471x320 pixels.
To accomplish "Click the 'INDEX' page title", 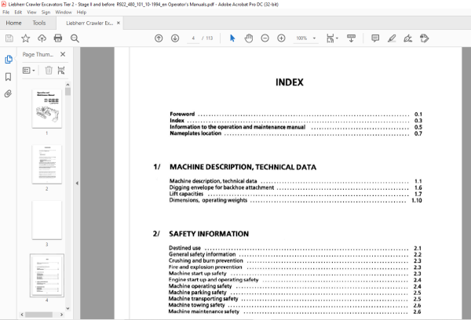I will [x=290, y=82].
